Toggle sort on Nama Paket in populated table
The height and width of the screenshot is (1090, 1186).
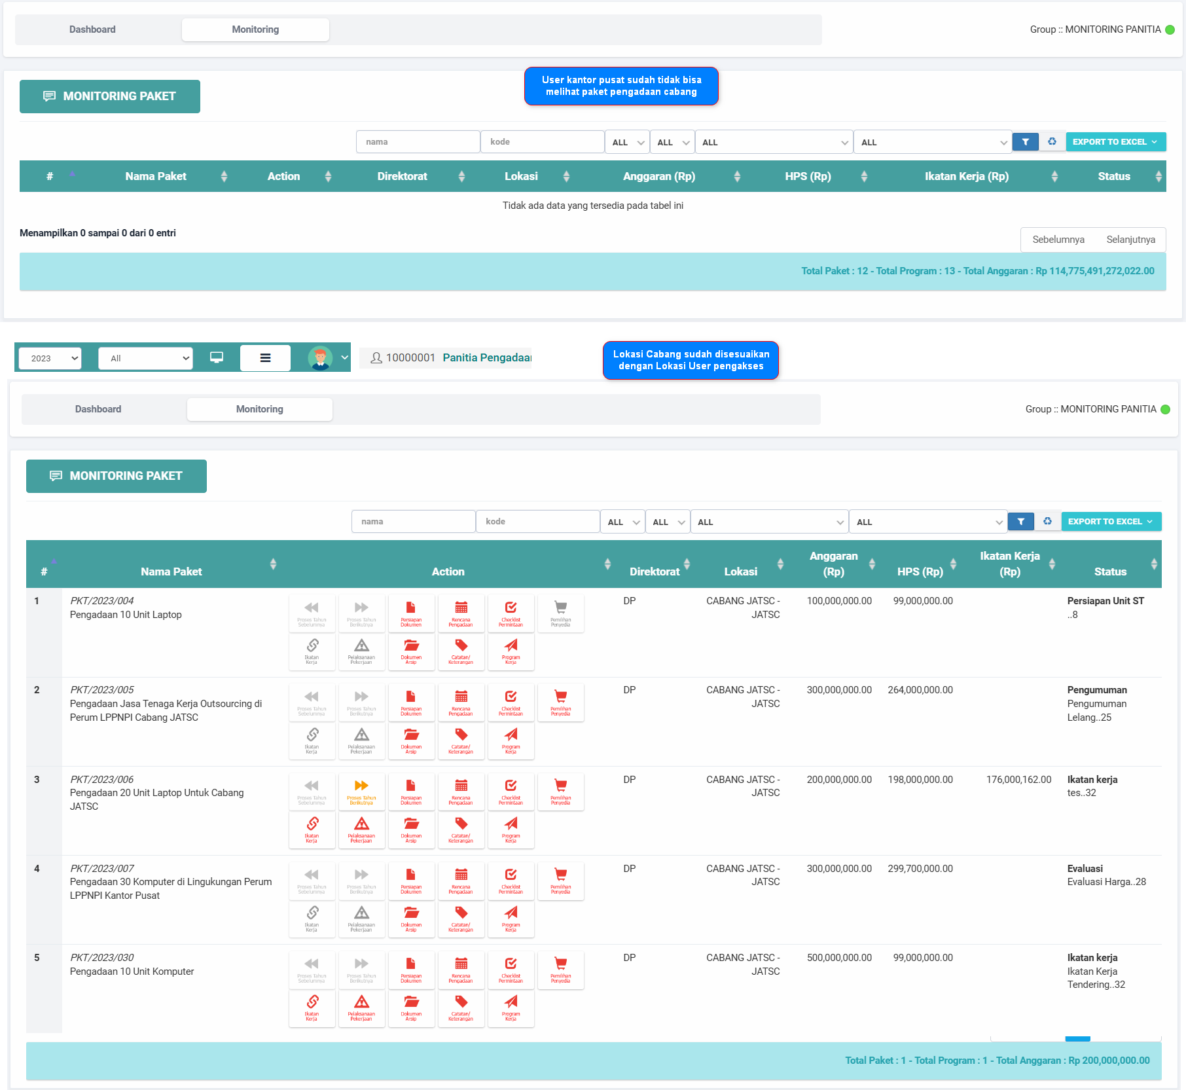[x=273, y=564]
